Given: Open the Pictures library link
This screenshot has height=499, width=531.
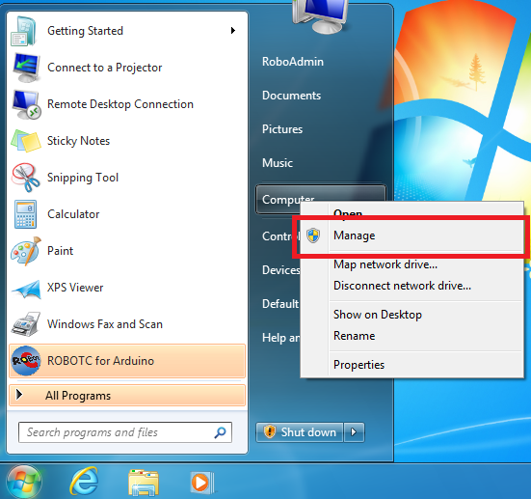Looking at the screenshot, I should tap(282, 129).
